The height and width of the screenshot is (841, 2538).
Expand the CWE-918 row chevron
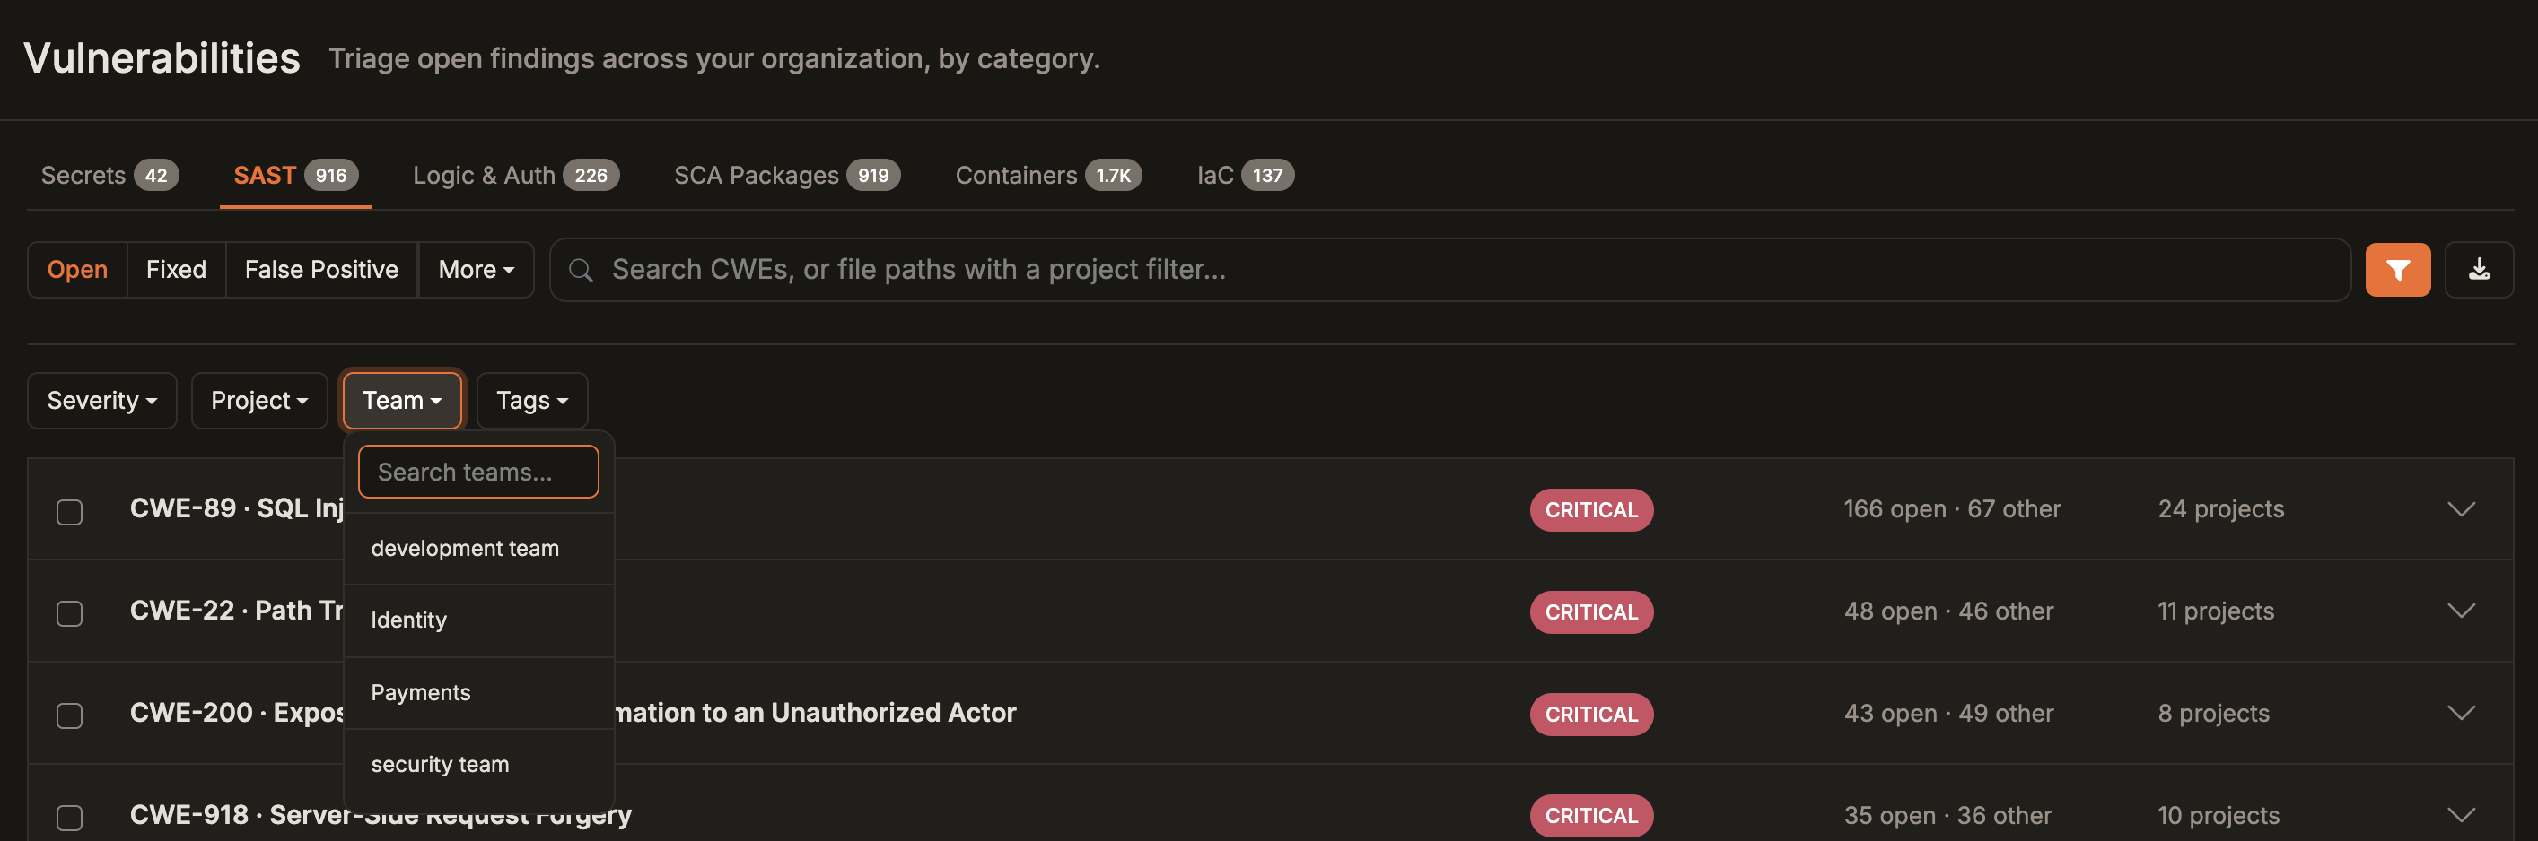click(2461, 815)
